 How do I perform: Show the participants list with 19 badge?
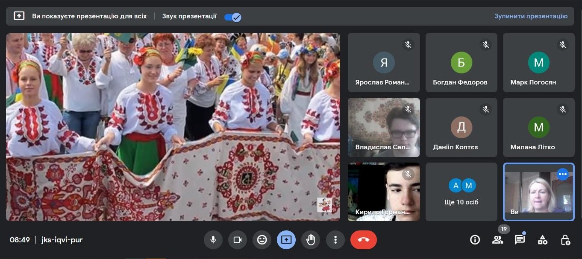click(x=497, y=240)
